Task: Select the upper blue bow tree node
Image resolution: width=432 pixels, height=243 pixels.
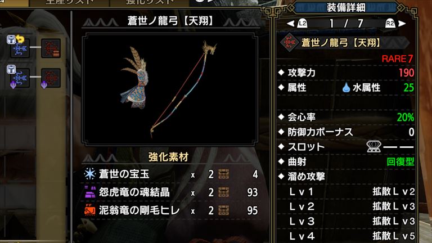Action: [x=20, y=48]
